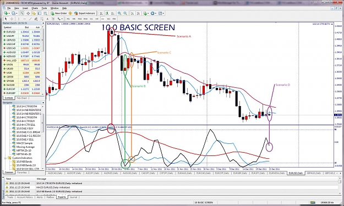This screenshot has height=206, width=344.
Task: Select the XAU_USD row in Market Watch
Action: click(x=22, y=60)
